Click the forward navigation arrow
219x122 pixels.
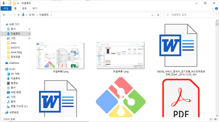click(x=10, y=15)
